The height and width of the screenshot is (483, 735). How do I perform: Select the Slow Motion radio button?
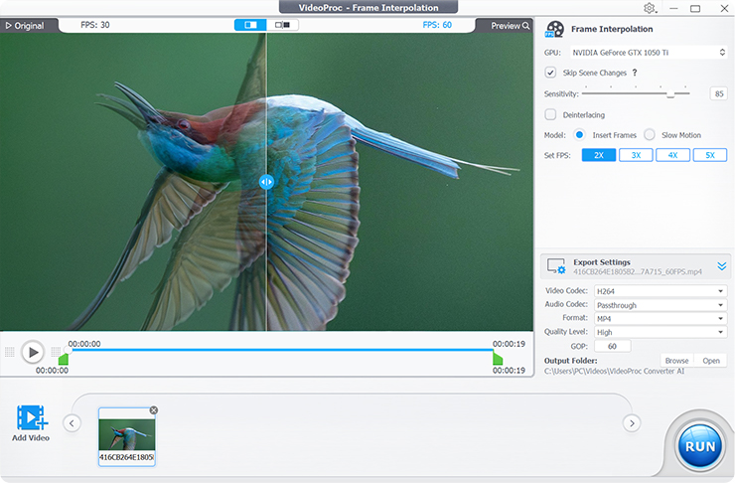(650, 135)
